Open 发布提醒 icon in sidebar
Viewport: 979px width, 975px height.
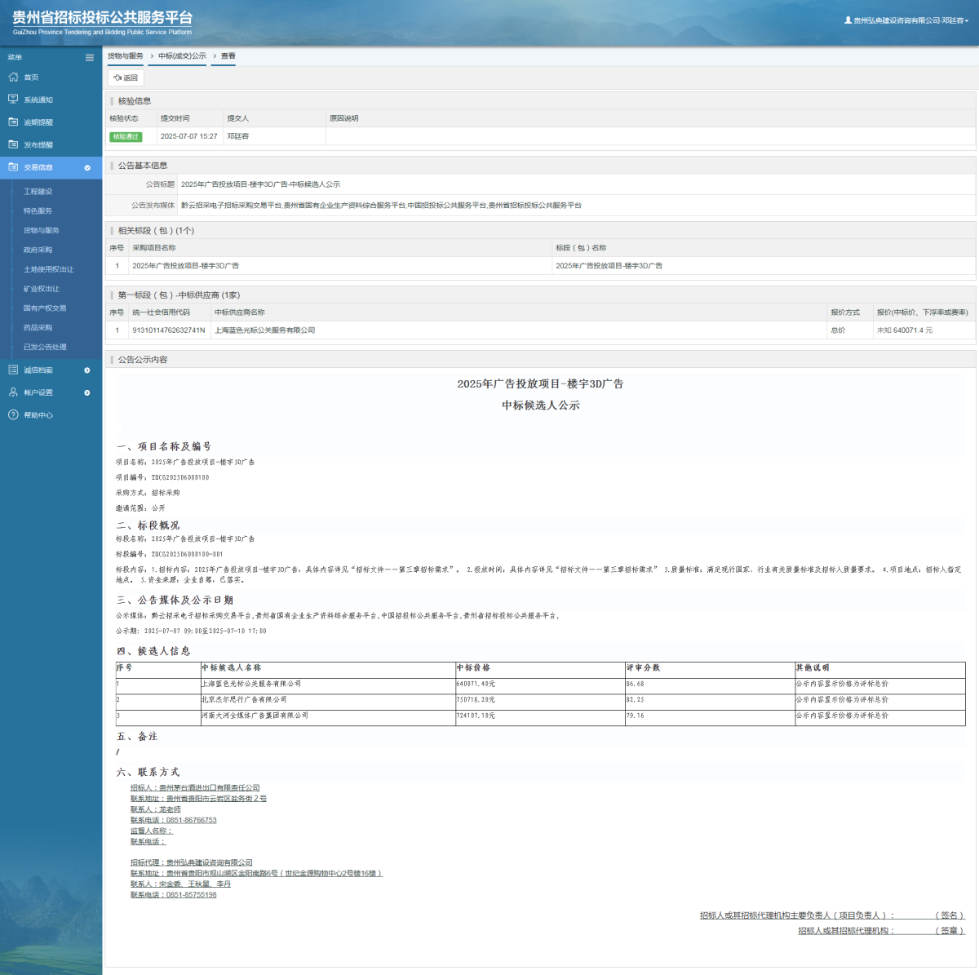[x=13, y=144]
